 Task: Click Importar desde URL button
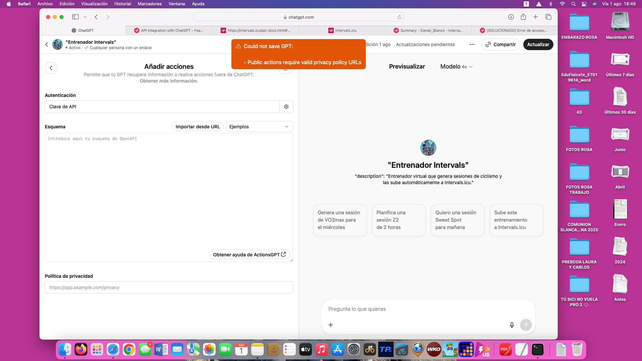coord(198,127)
